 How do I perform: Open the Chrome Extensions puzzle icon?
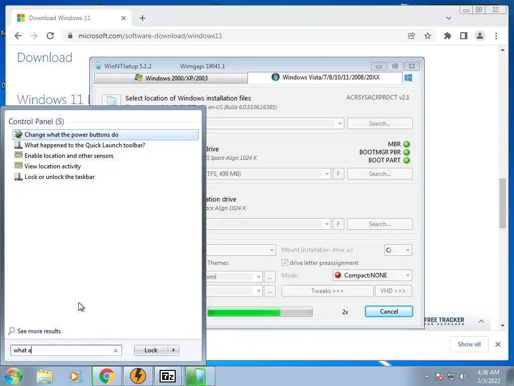tap(447, 36)
